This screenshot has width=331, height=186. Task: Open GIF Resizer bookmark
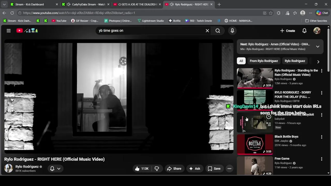85,21
